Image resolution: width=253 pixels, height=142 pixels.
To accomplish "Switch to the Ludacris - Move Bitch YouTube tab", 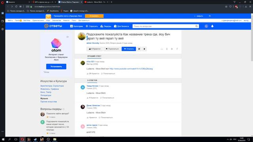I will click(x=96, y=2).
